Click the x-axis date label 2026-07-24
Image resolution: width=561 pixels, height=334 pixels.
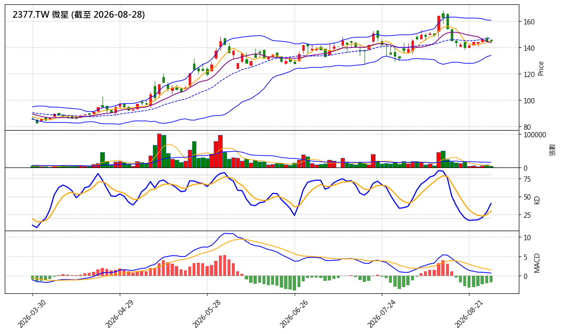[381, 313]
